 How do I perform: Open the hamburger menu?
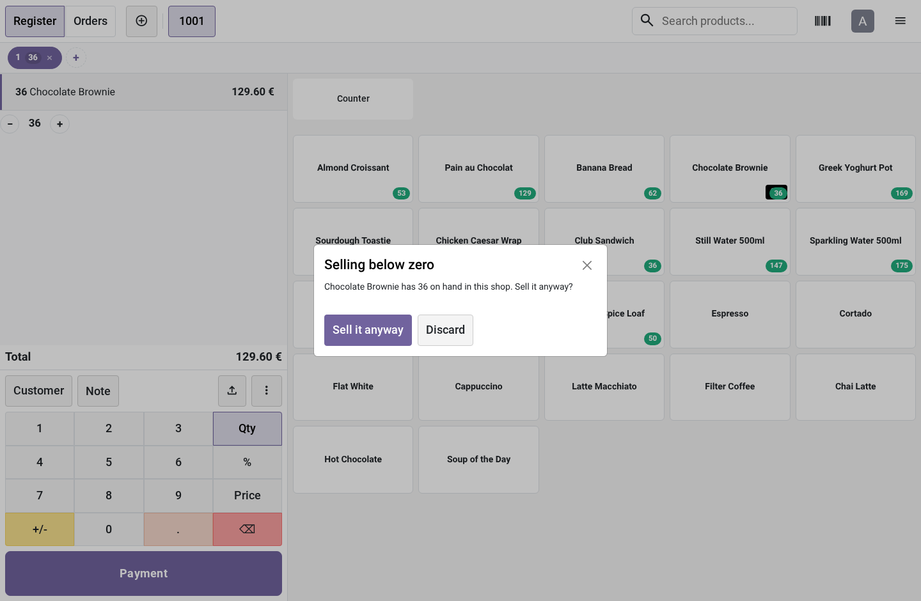(900, 21)
